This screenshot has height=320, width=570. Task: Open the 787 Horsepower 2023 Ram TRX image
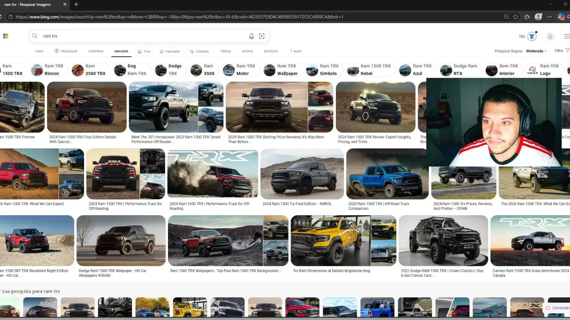pyautogui.click(x=163, y=107)
